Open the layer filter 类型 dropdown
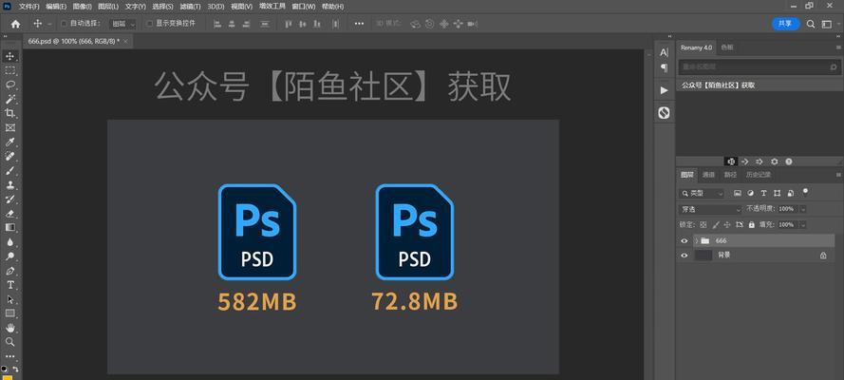Viewport: 844px width, 380px height. click(702, 193)
